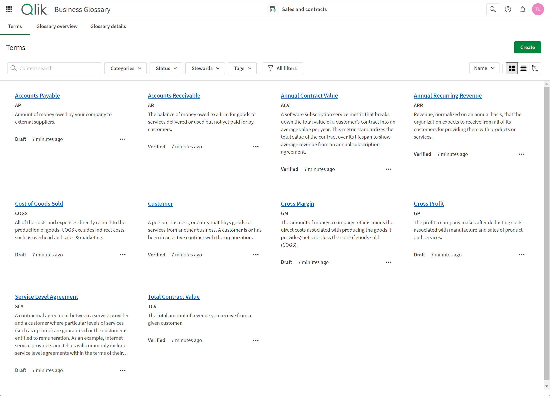Expand the Stewards dropdown
The width and height of the screenshot is (550, 396).
205,68
